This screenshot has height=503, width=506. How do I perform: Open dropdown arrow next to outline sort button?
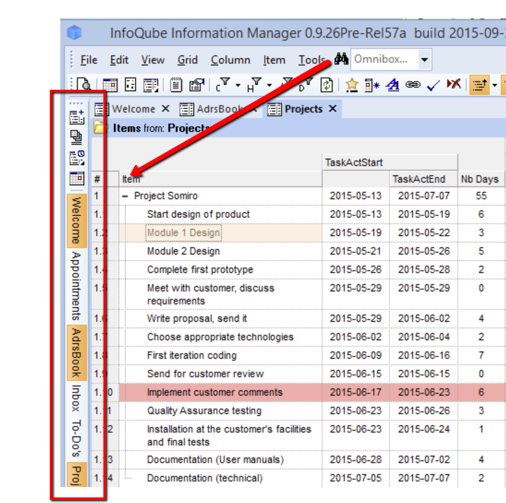coord(494,85)
